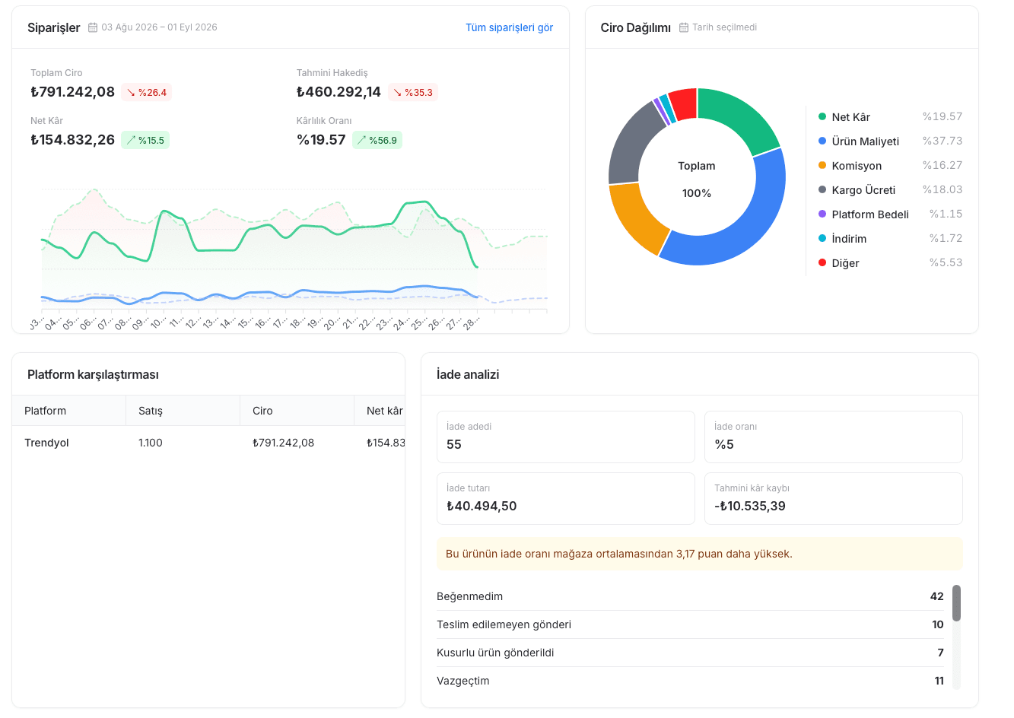Click the Ürün Maliyeti %37.73 value
This screenshot has width=1014, height=718.
point(942,141)
